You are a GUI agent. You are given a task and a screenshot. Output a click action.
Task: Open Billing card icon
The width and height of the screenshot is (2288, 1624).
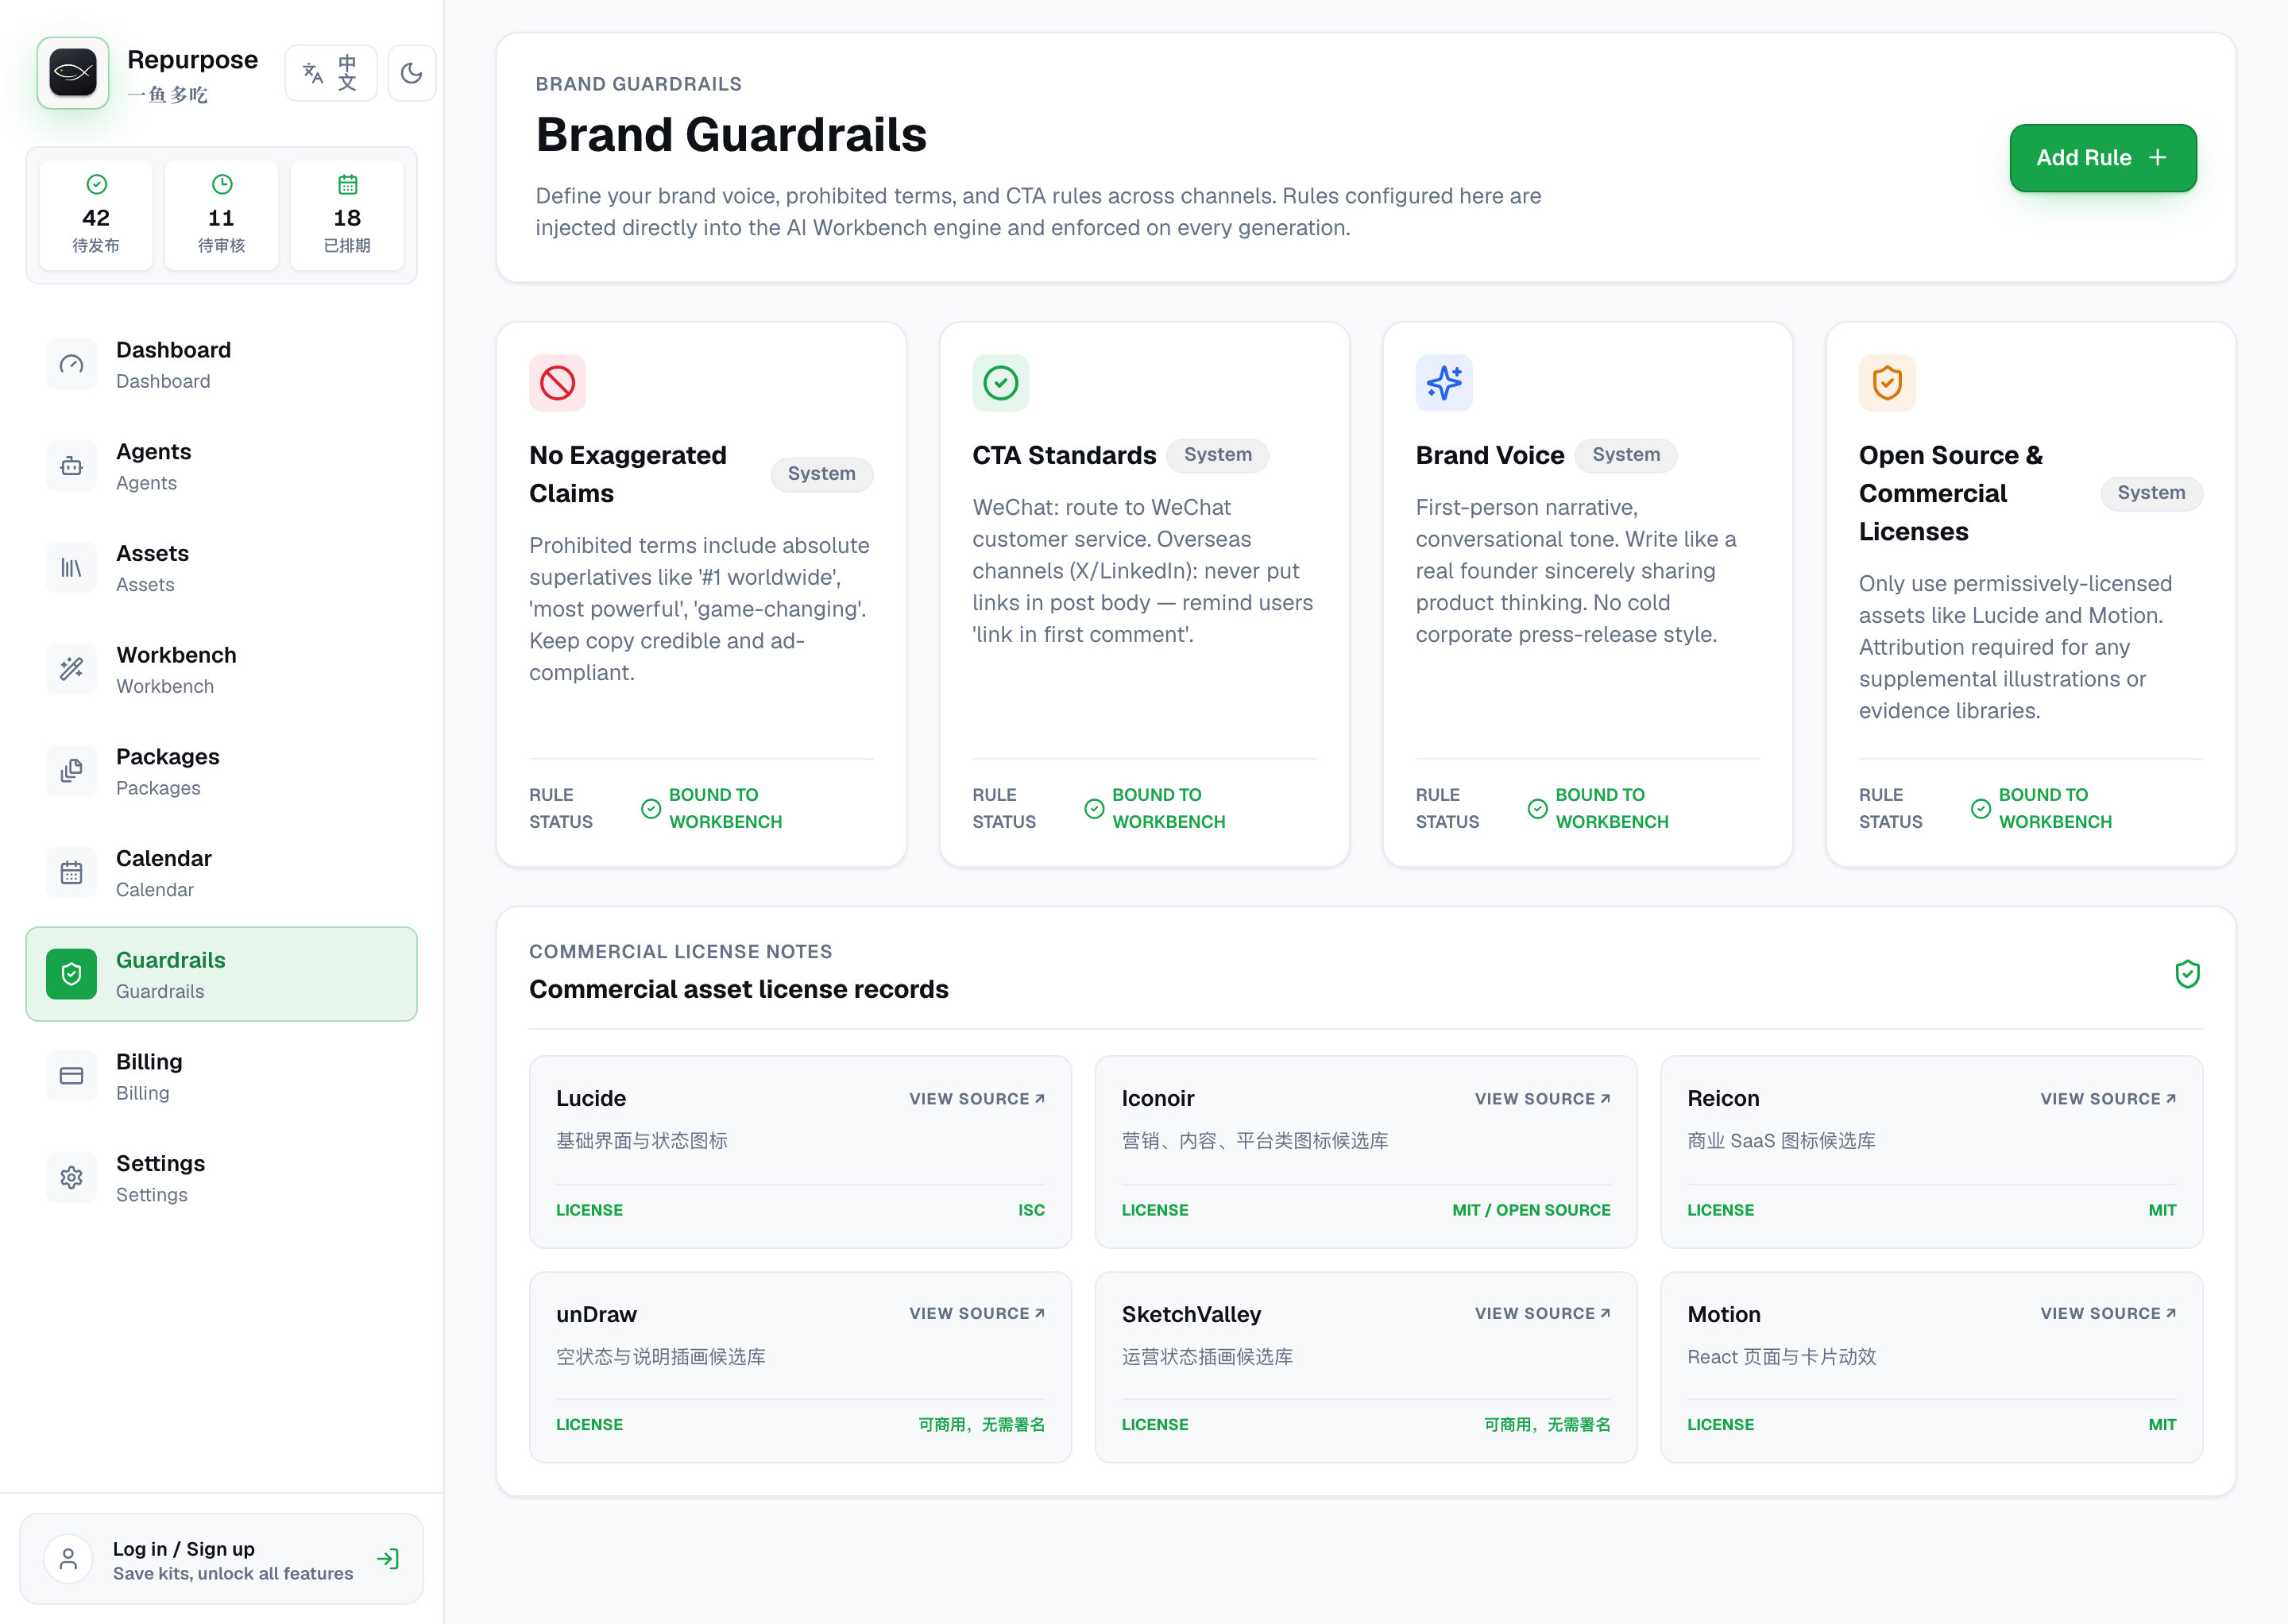(x=71, y=1076)
